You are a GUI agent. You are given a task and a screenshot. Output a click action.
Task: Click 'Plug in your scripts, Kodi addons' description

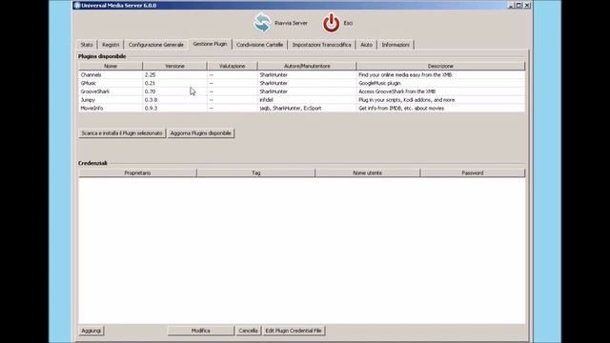click(440, 100)
